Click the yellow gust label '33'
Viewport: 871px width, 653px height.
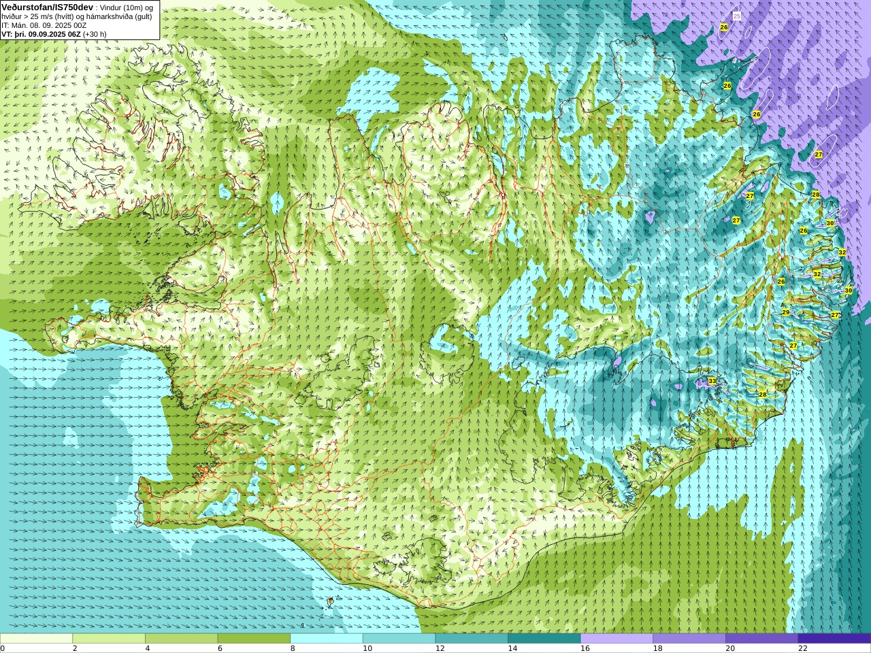[x=712, y=381]
